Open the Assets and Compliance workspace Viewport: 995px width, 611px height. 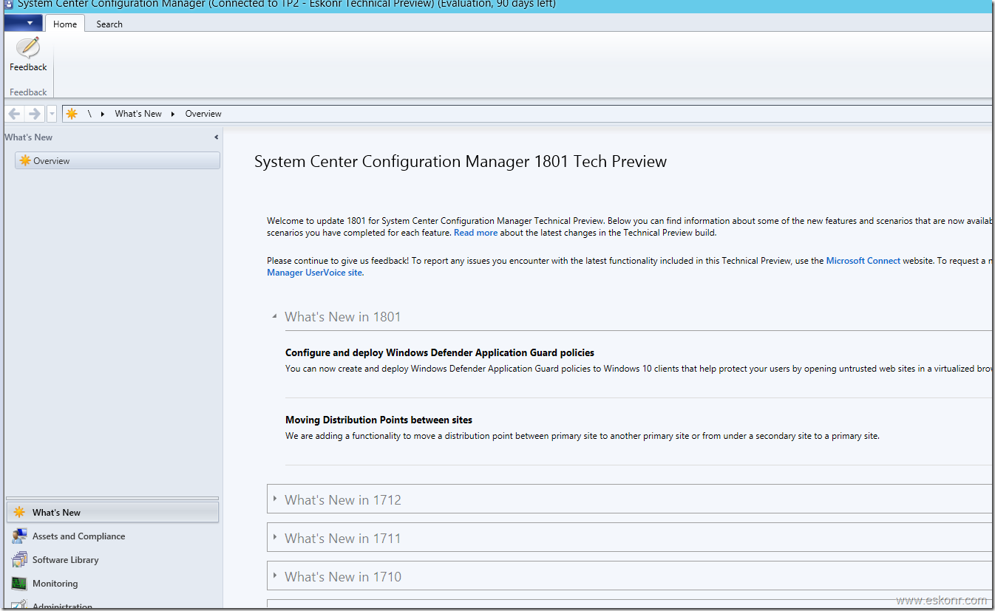coord(112,536)
